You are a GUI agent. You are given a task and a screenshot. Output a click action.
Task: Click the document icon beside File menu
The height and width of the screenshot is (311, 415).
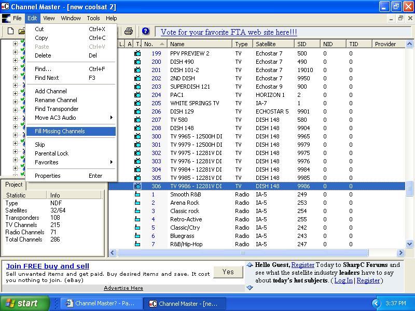coord(6,18)
